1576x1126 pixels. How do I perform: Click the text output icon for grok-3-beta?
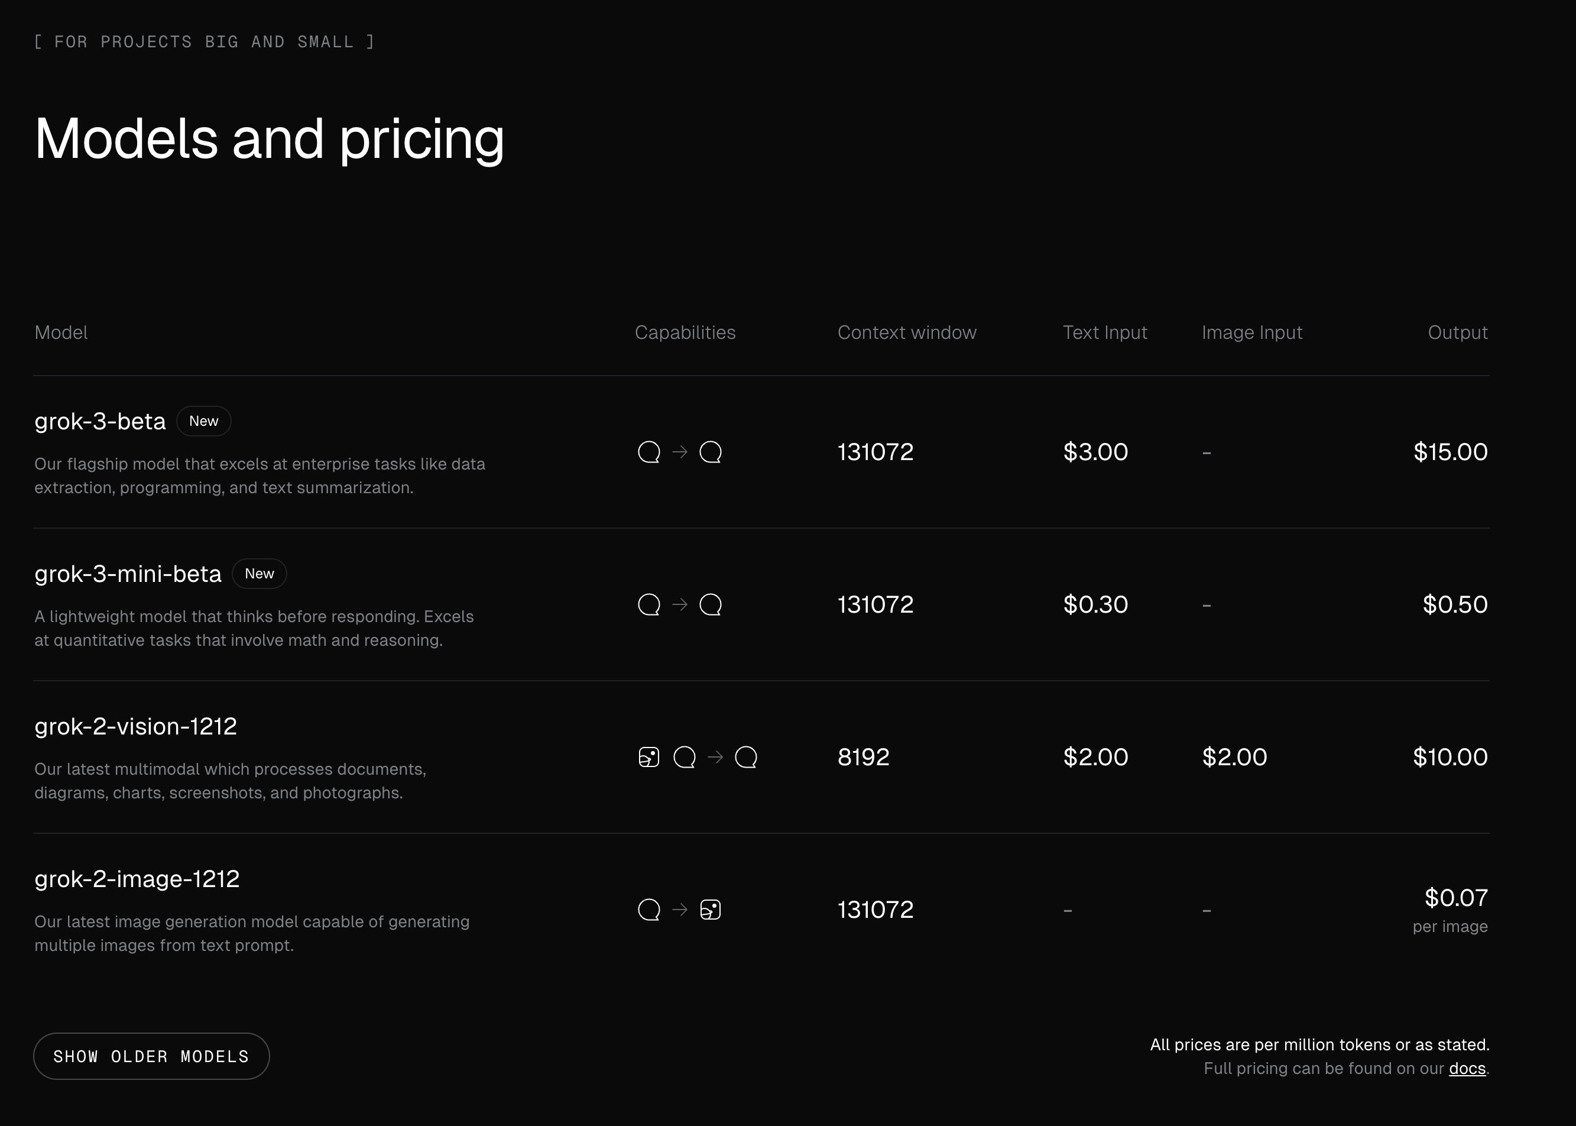tap(711, 452)
